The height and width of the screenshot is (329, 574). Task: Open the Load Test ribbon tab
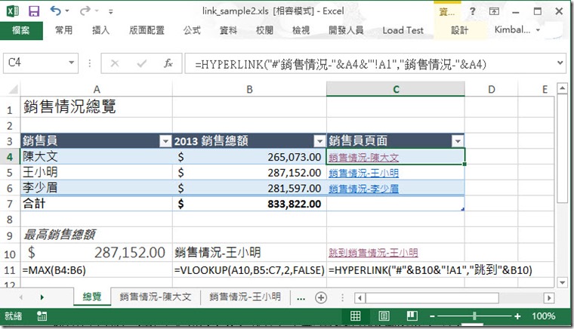coord(403,30)
